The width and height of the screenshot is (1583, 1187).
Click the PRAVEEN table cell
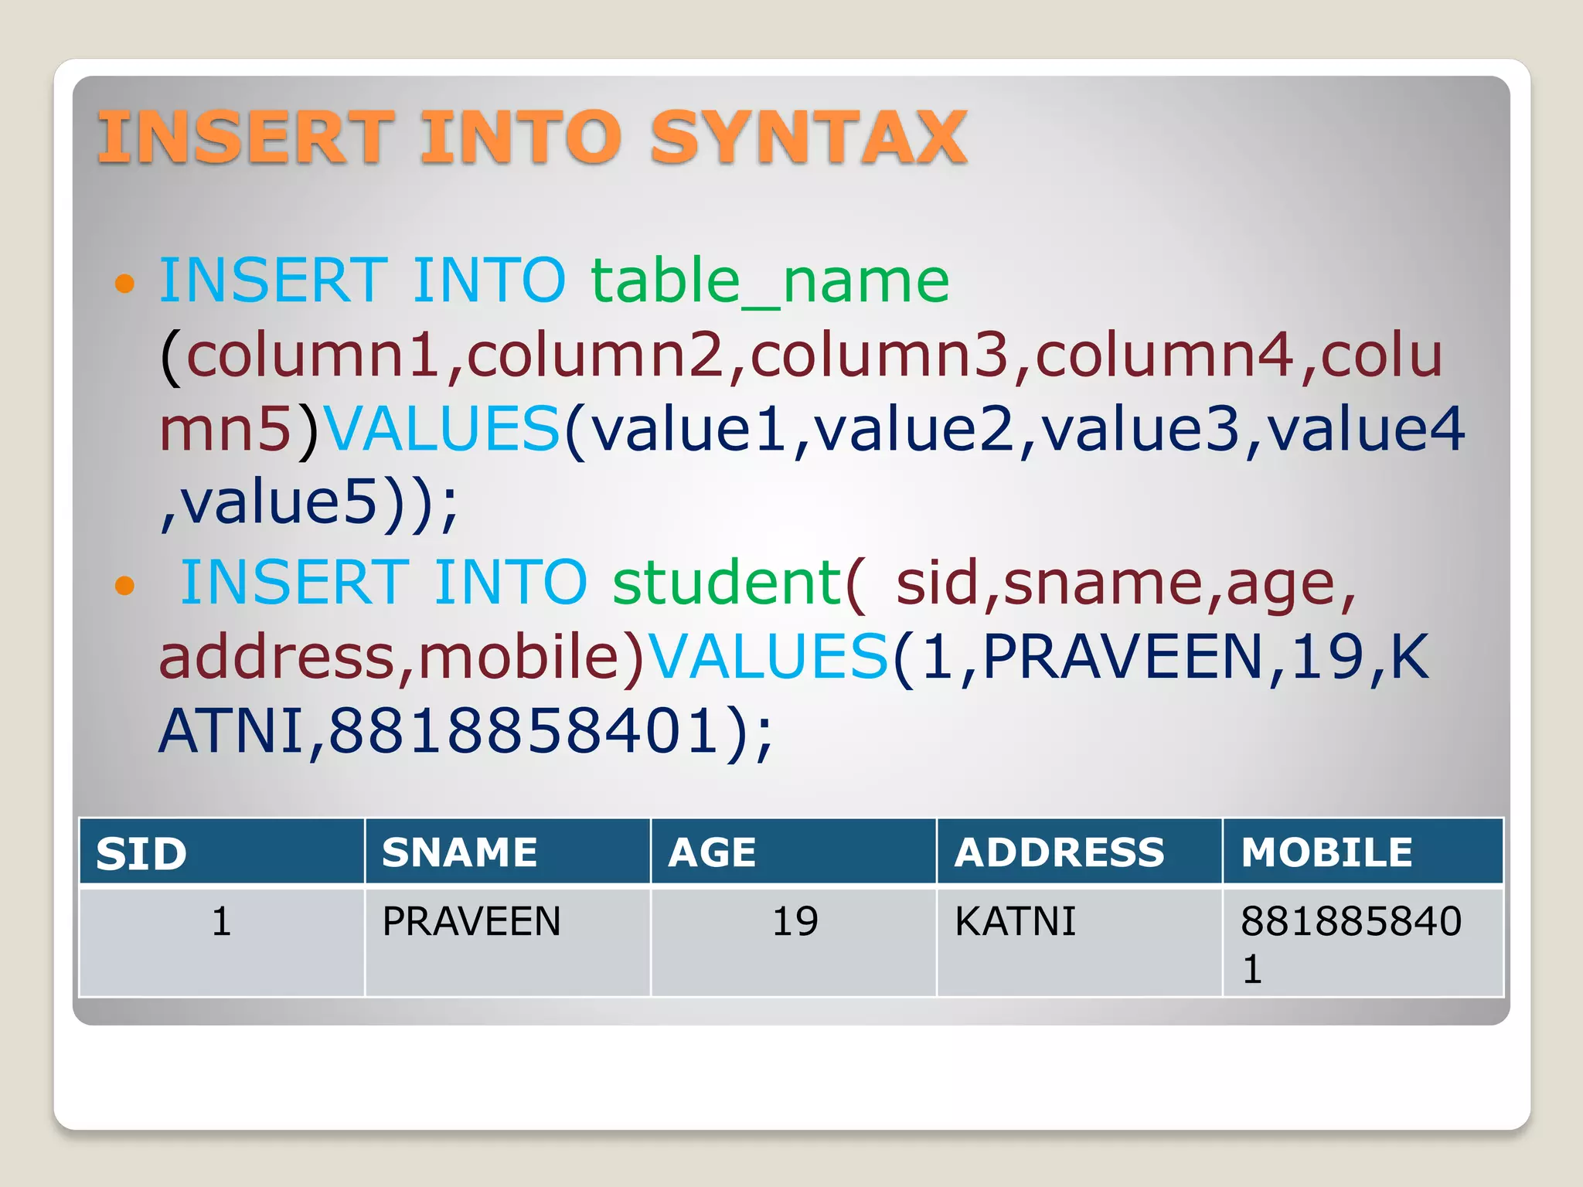click(508, 942)
